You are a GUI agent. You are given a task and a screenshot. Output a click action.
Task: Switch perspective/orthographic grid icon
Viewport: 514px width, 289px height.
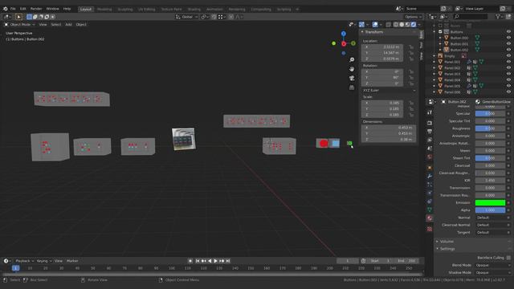click(x=352, y=88)
